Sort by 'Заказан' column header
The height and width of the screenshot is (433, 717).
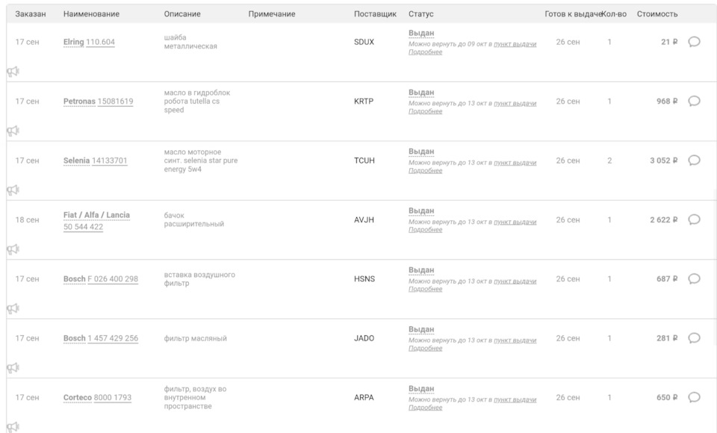(x=31, y=14)
